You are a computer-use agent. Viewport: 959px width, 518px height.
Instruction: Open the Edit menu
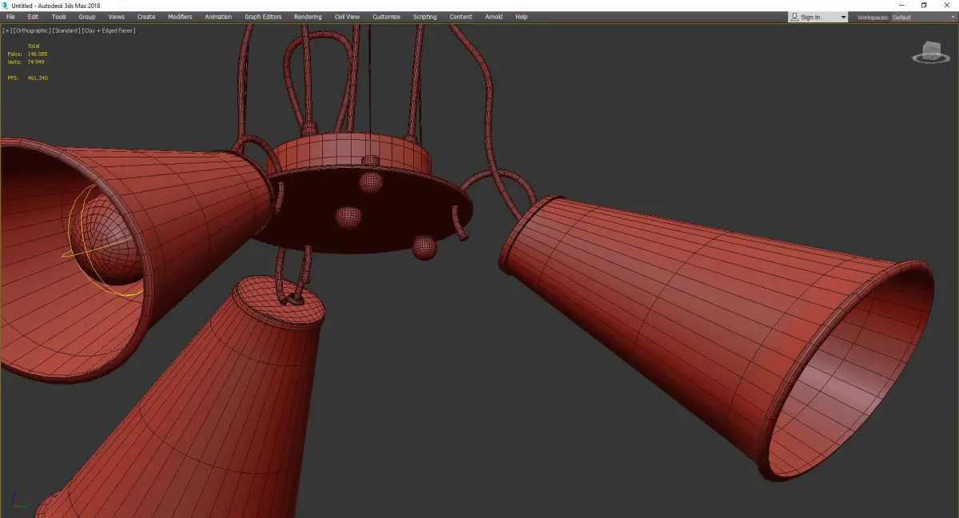[33, 17]
